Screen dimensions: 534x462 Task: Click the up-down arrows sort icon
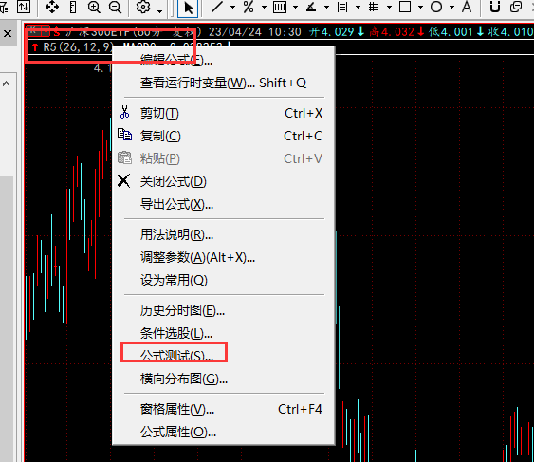[24, 7]
